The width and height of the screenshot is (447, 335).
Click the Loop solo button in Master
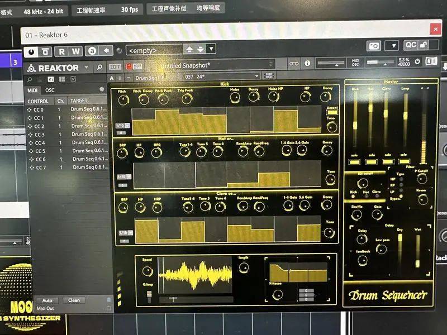click(404, 161)
